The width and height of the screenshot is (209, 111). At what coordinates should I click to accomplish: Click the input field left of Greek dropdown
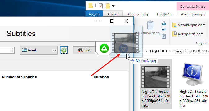(7, 50)
